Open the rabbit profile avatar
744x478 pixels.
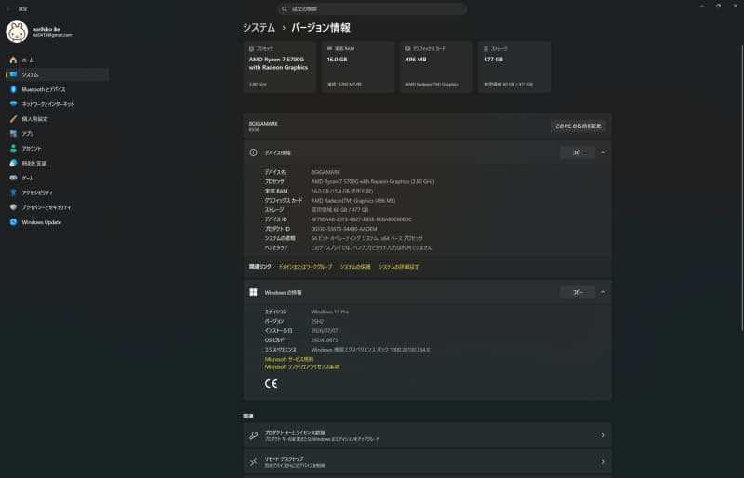[17, 32]
